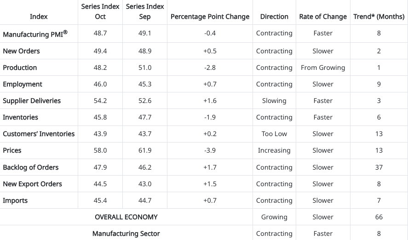The width and height of the screenshot is (408, 240).
Task: Click the New Export Orders label
Action: coord(32,184)
